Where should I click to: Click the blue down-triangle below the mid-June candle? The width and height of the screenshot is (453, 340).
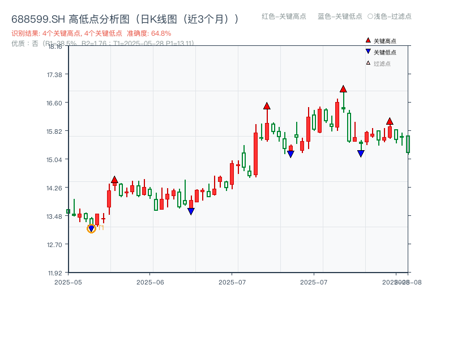click(x=191, y=210)
